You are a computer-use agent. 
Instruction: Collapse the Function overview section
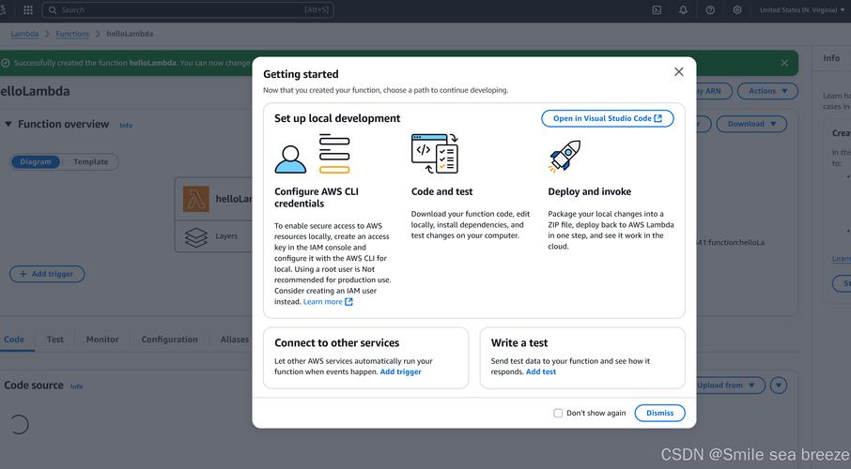[x=8, y=124]
